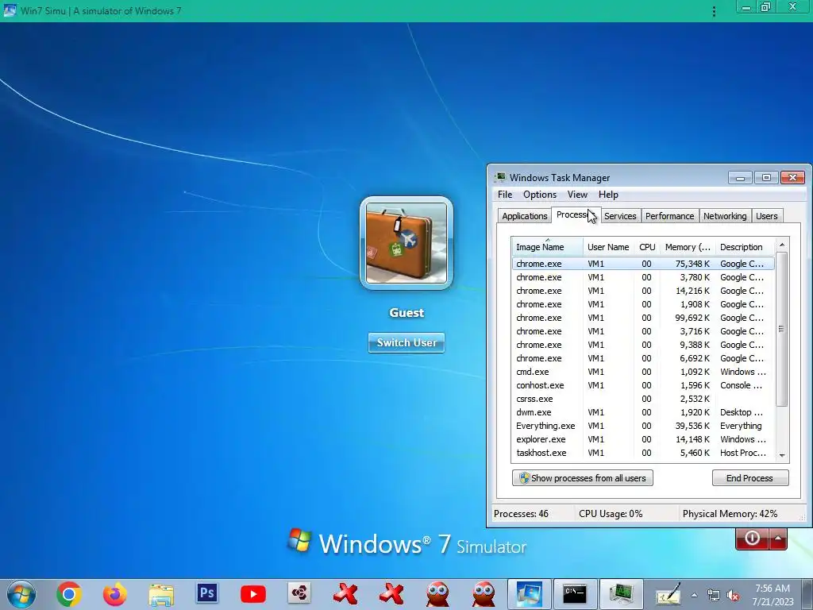Open the pen and paper taskbar icon

[x=667, y=594]
